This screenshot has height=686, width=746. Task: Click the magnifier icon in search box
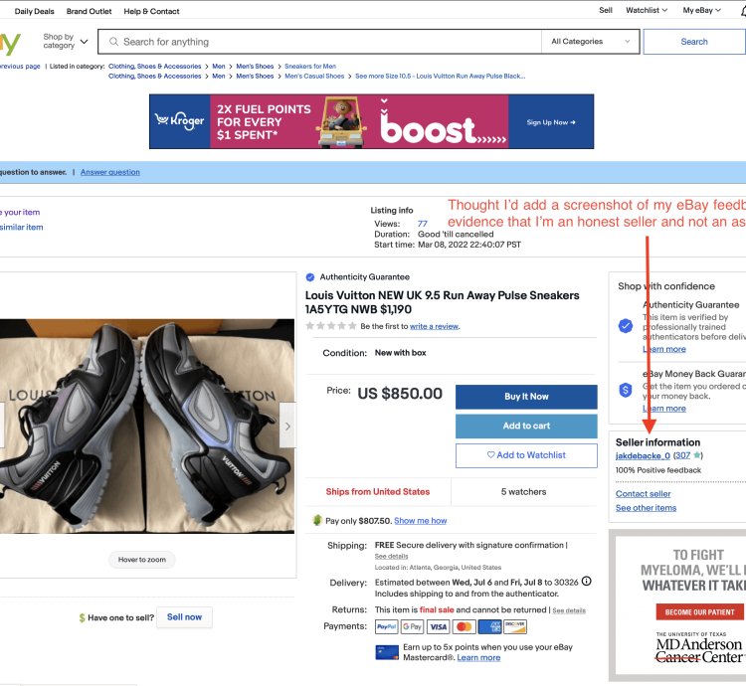113,42
